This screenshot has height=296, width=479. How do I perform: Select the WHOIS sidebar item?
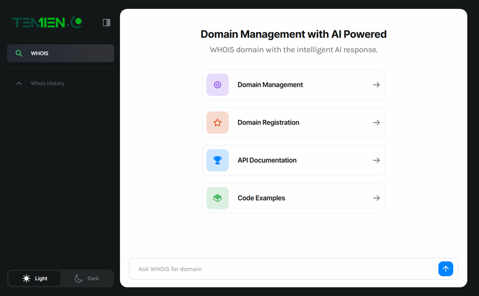point(60,54)
